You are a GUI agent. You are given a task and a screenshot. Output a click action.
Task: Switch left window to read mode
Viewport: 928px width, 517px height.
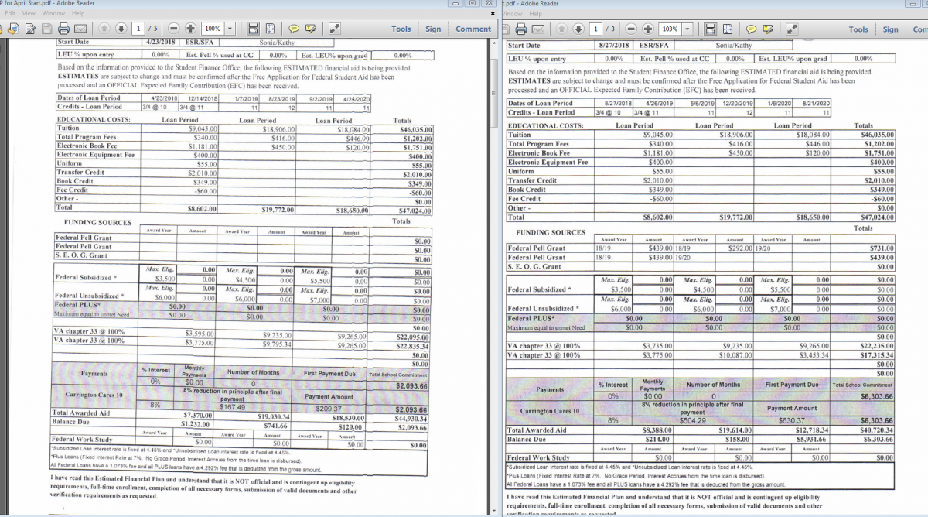coord(334,29)
